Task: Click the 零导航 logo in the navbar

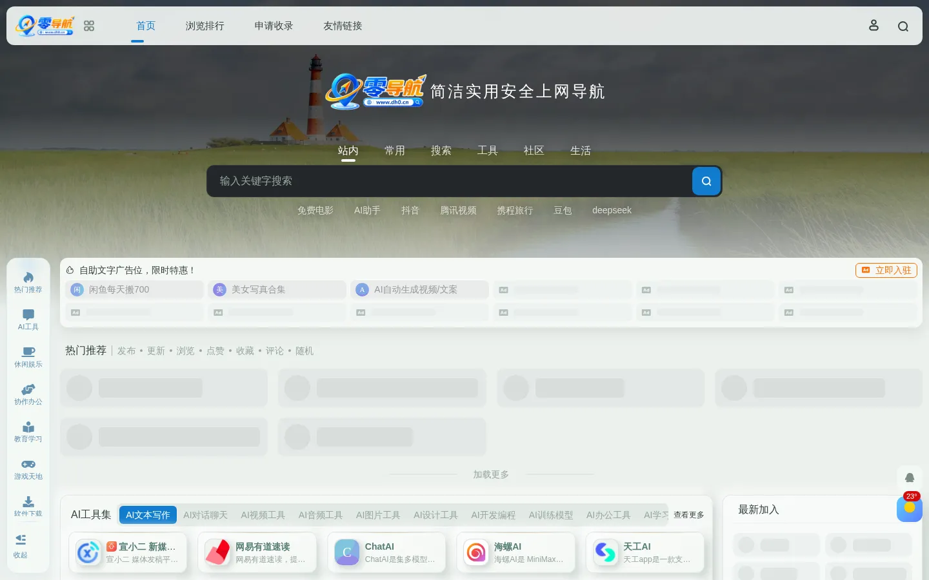Action: pos(45,26)
